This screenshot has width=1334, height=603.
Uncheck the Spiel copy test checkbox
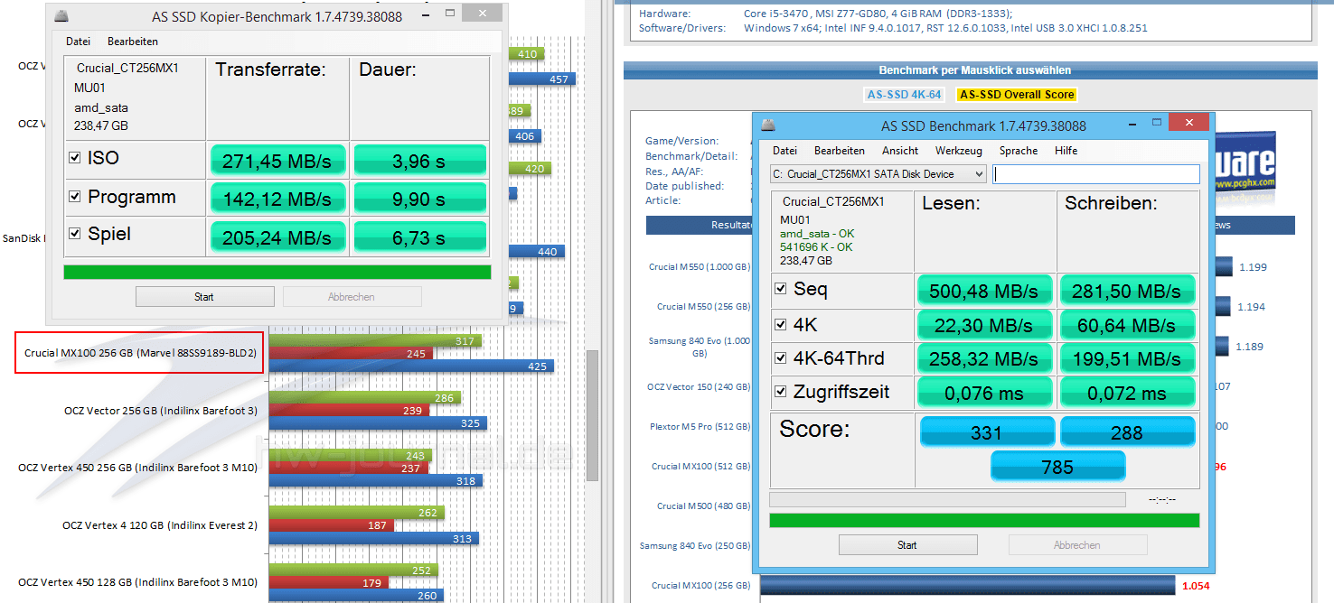[x=75, y=234]
